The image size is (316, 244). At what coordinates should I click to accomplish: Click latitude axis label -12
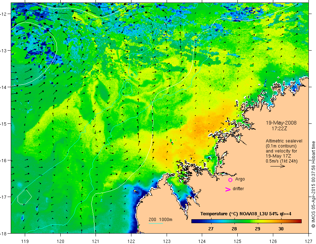coord(4,14)
